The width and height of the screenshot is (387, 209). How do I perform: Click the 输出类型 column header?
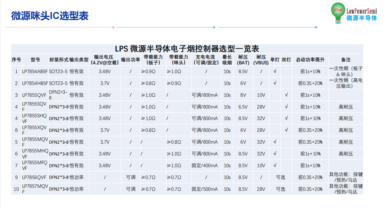[79, 60]
